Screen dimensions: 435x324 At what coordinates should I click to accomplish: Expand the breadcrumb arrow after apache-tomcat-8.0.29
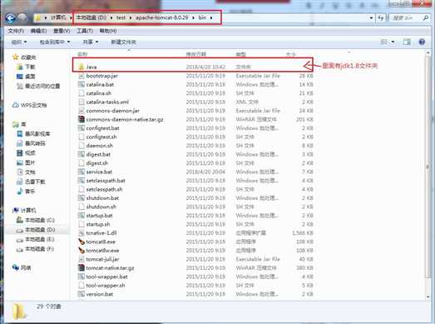193,17
